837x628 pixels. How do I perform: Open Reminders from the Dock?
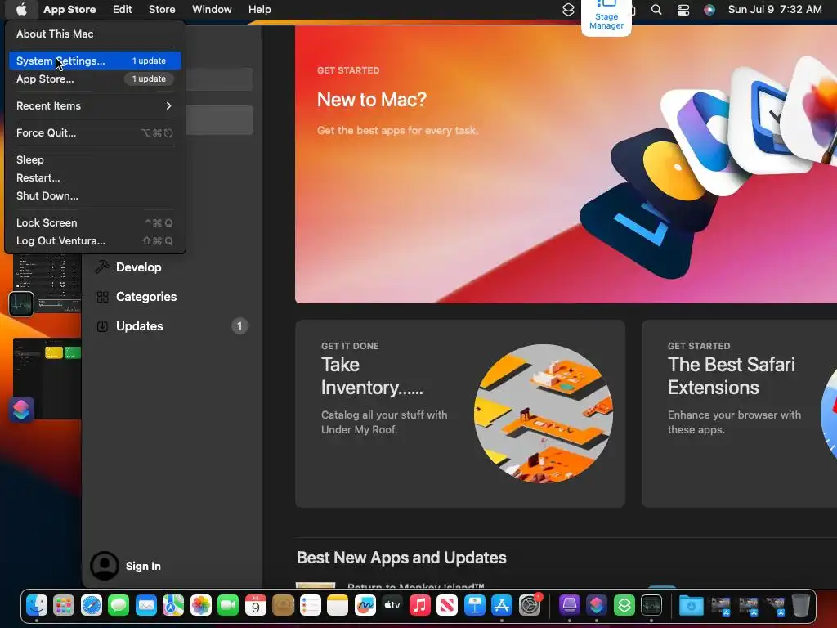pos(310,605)
